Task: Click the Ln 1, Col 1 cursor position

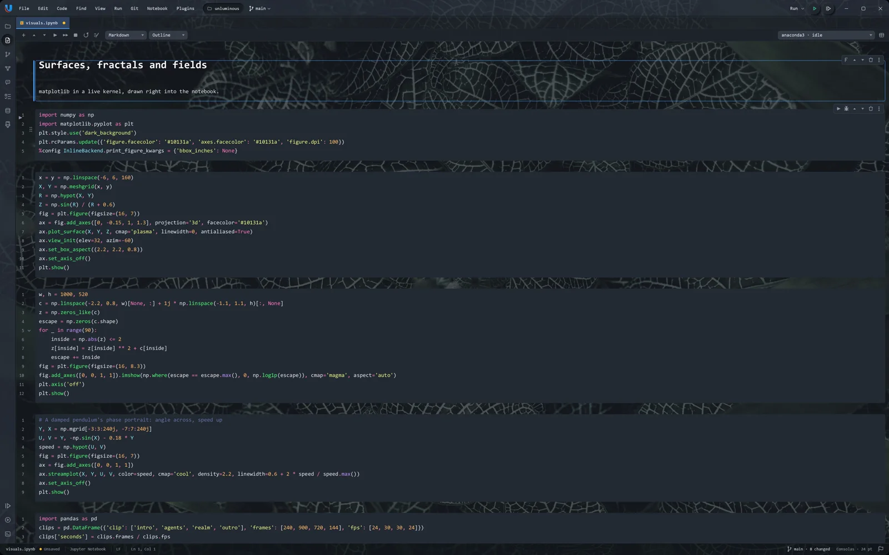Action: (x=143, y=549)
